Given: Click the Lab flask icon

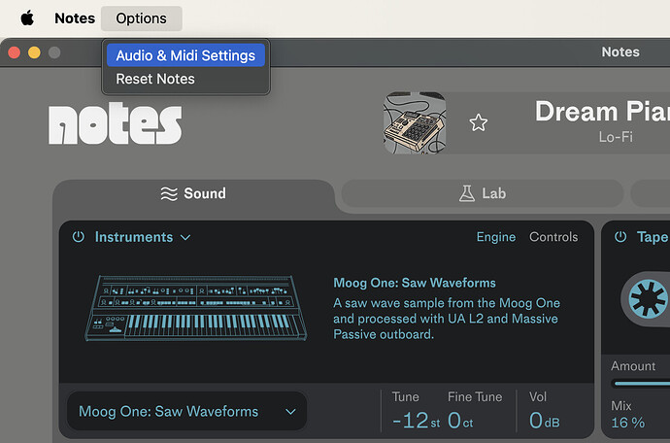Looking at the screenshot, I should point(467,193).
